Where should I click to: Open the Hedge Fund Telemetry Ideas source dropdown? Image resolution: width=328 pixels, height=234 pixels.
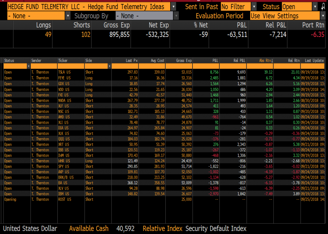click(174, 7)
